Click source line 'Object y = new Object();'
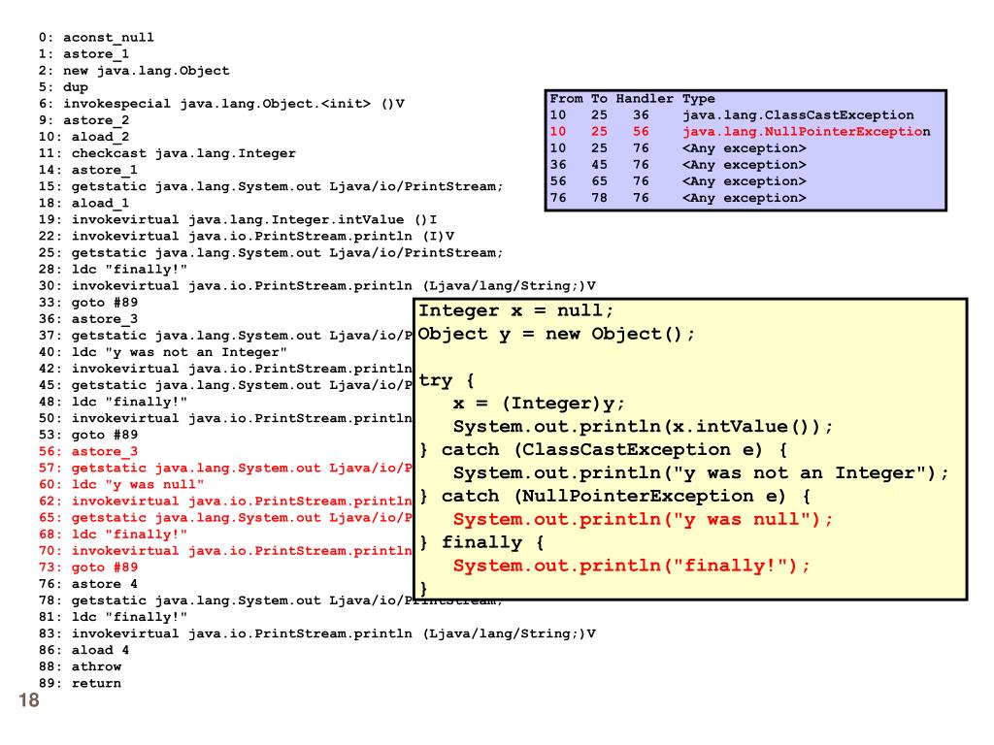 pos(556,334)
